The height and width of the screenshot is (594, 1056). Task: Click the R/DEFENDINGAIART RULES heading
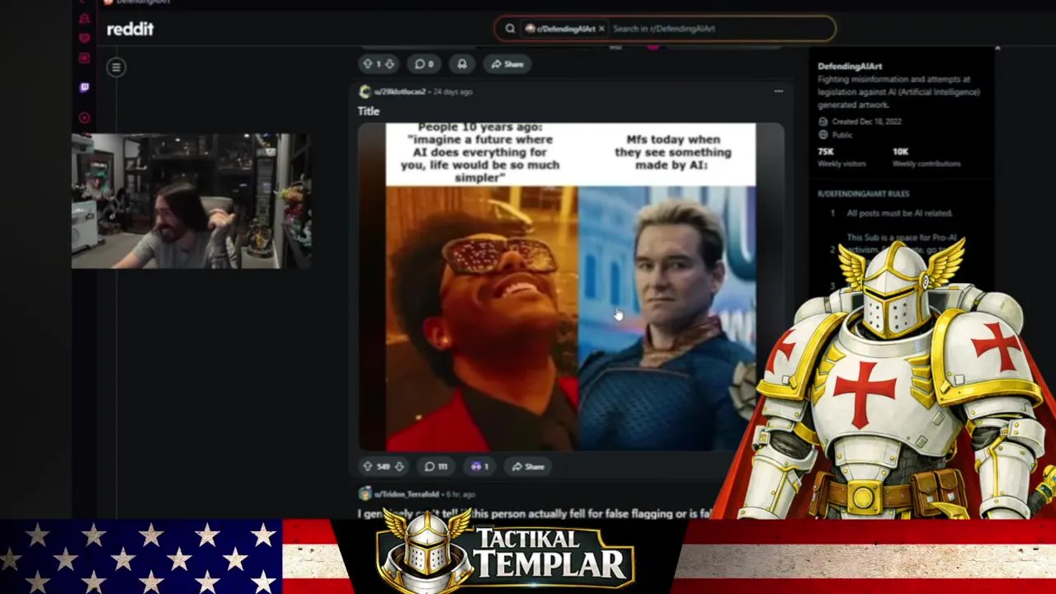pos(863,194)
